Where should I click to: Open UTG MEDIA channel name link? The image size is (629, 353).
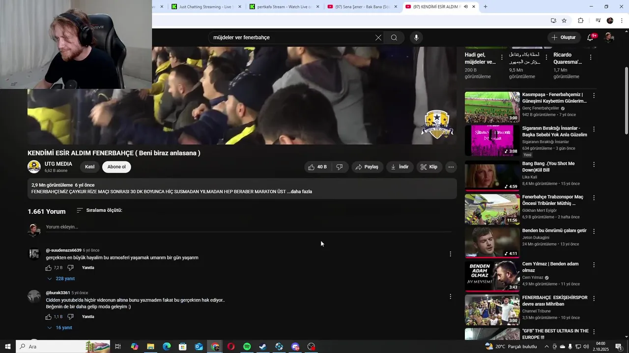[58, 164]
